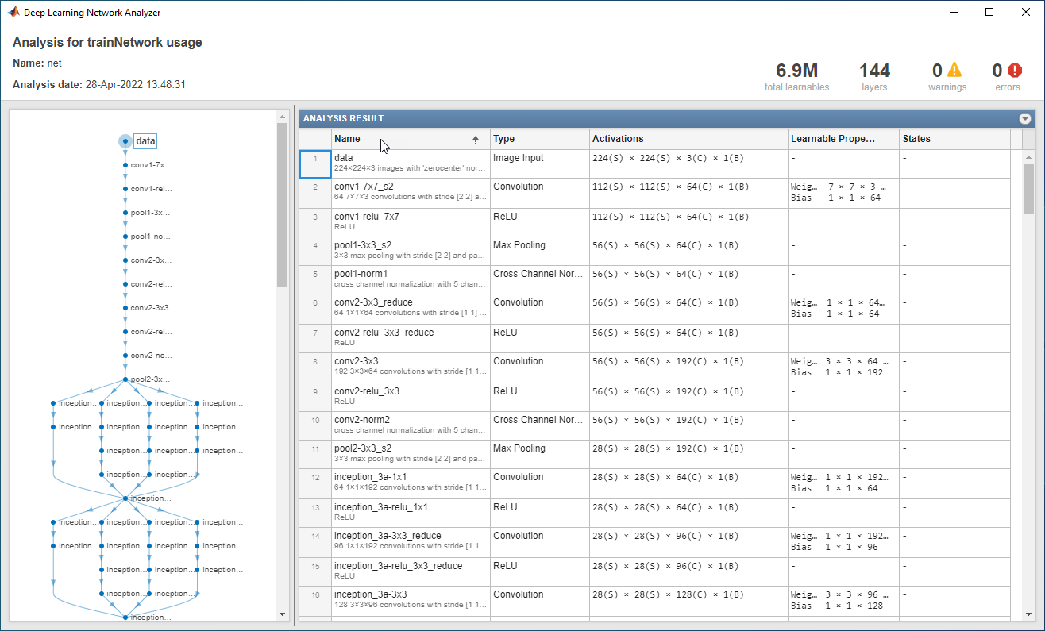
Task: Click the conv2-3x3 node in graph
Action: 125,308
